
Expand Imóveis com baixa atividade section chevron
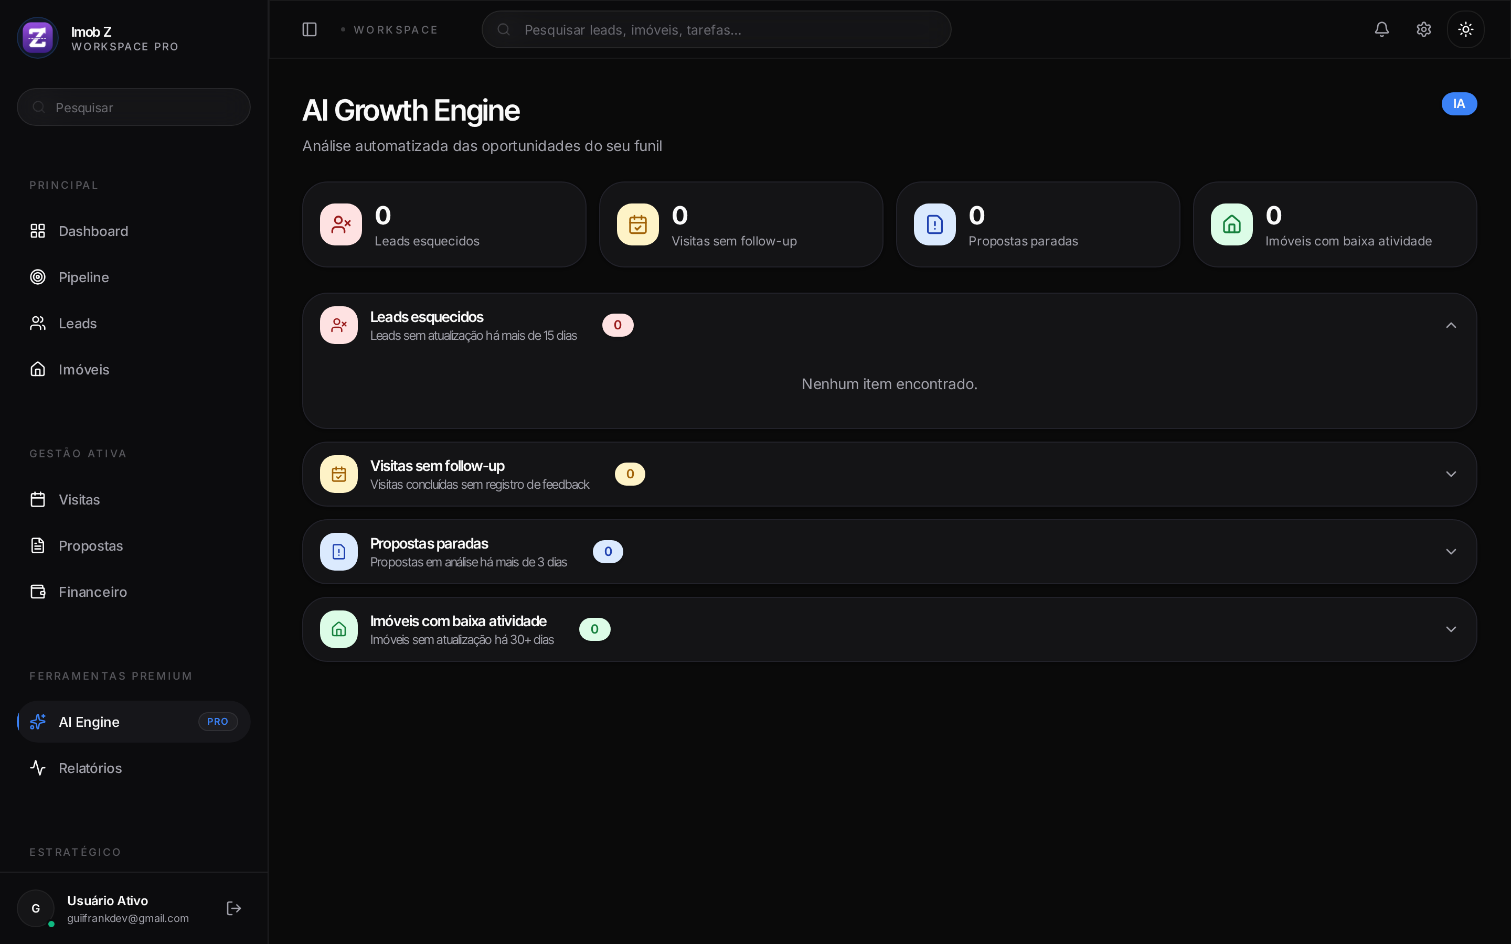click(x=1451, y=629)
